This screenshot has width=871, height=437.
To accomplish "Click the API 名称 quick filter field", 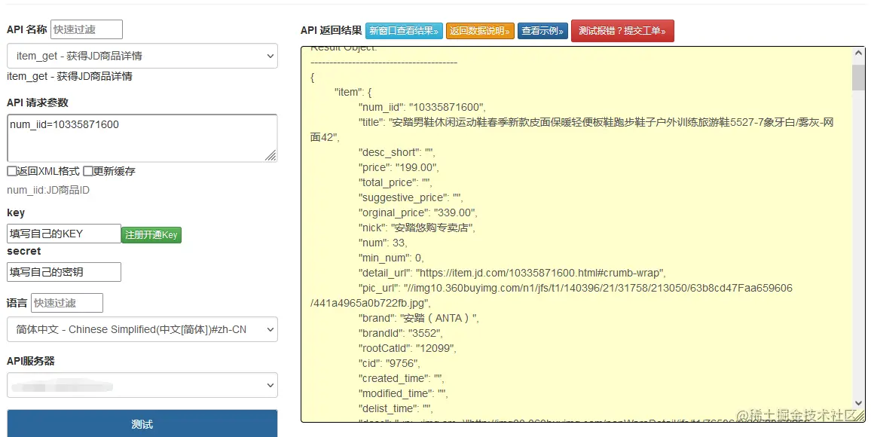I will pyautogui.click(x=87, y=29).
